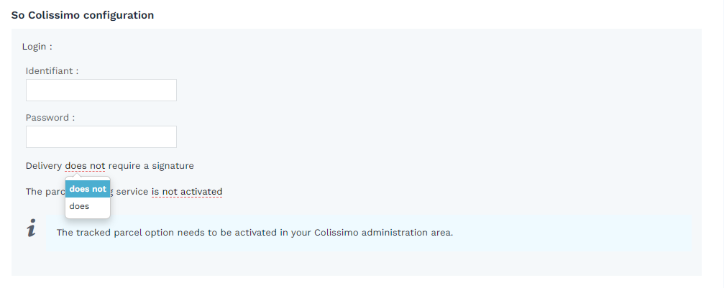The width and height of the screenshot is (724, 288).
Task: Click the word "service" on the parcel line
Action: 132,192
